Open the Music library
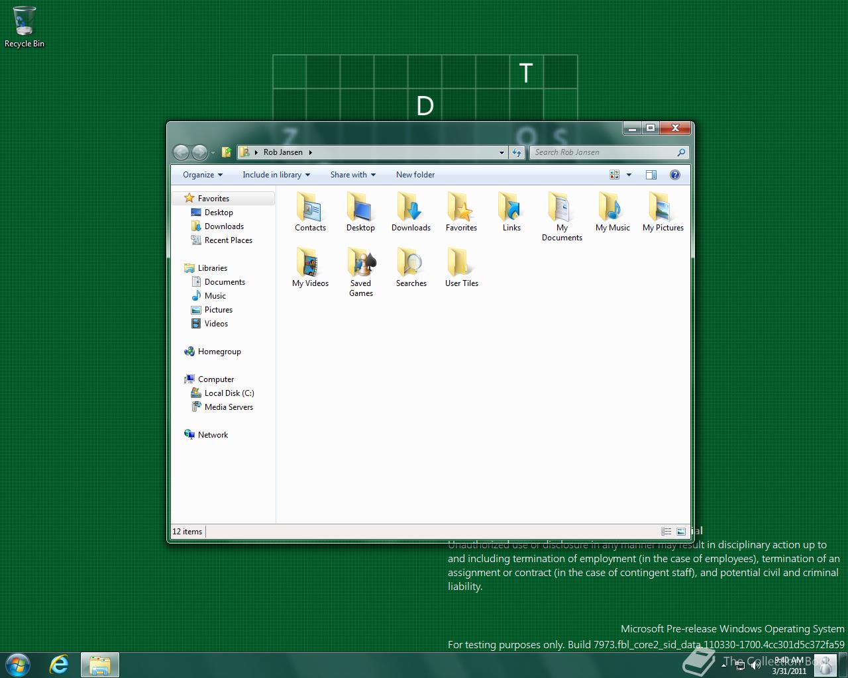This screenshot has height=678, width=848. coord(215,296)
